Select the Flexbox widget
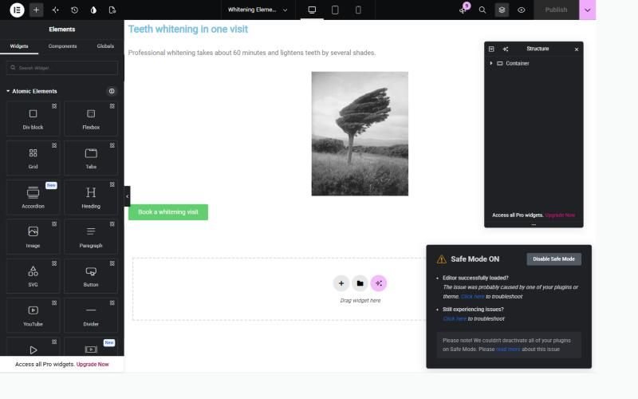The width and height of the screenshot is (638, 399). (91, 118)
